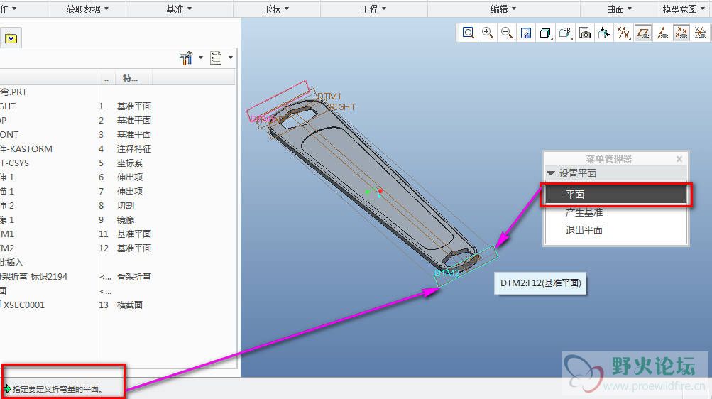Open the saved orientations AB icon
712x399 pixels.
[x=565, y=33]
